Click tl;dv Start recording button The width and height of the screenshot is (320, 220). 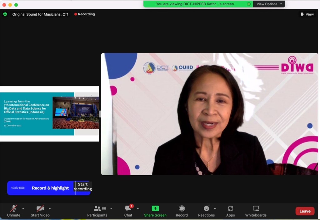pos(83,187)
